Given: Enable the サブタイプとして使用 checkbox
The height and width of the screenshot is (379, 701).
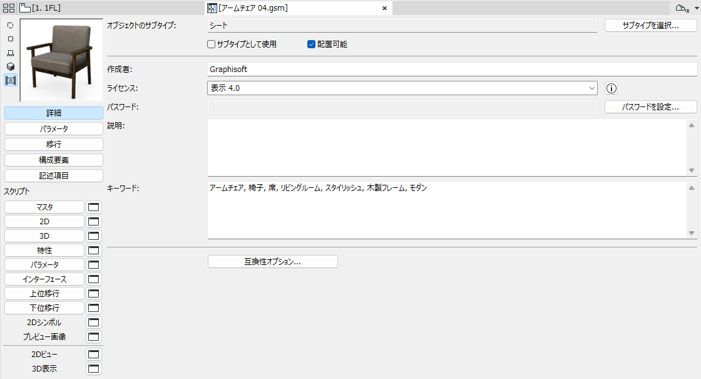Looking at the screenshot, I should coord(212,44).
